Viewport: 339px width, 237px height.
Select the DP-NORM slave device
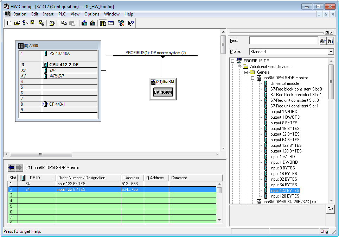[x=163, y=93]
